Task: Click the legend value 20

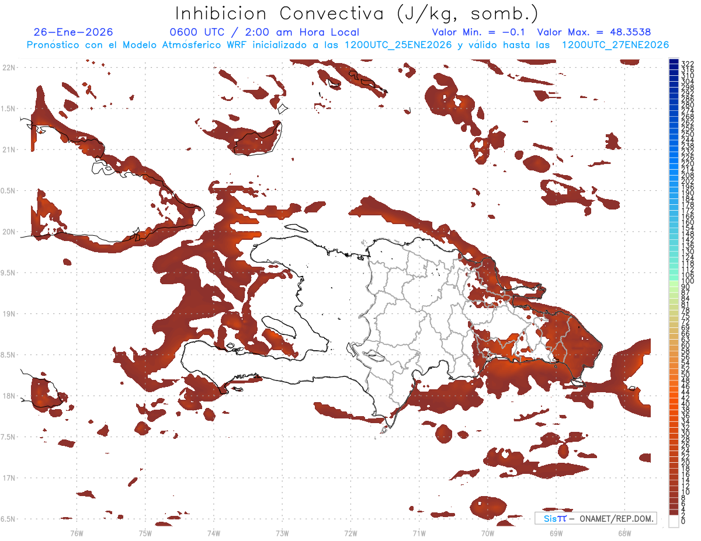Action: [x=686, y=463]
